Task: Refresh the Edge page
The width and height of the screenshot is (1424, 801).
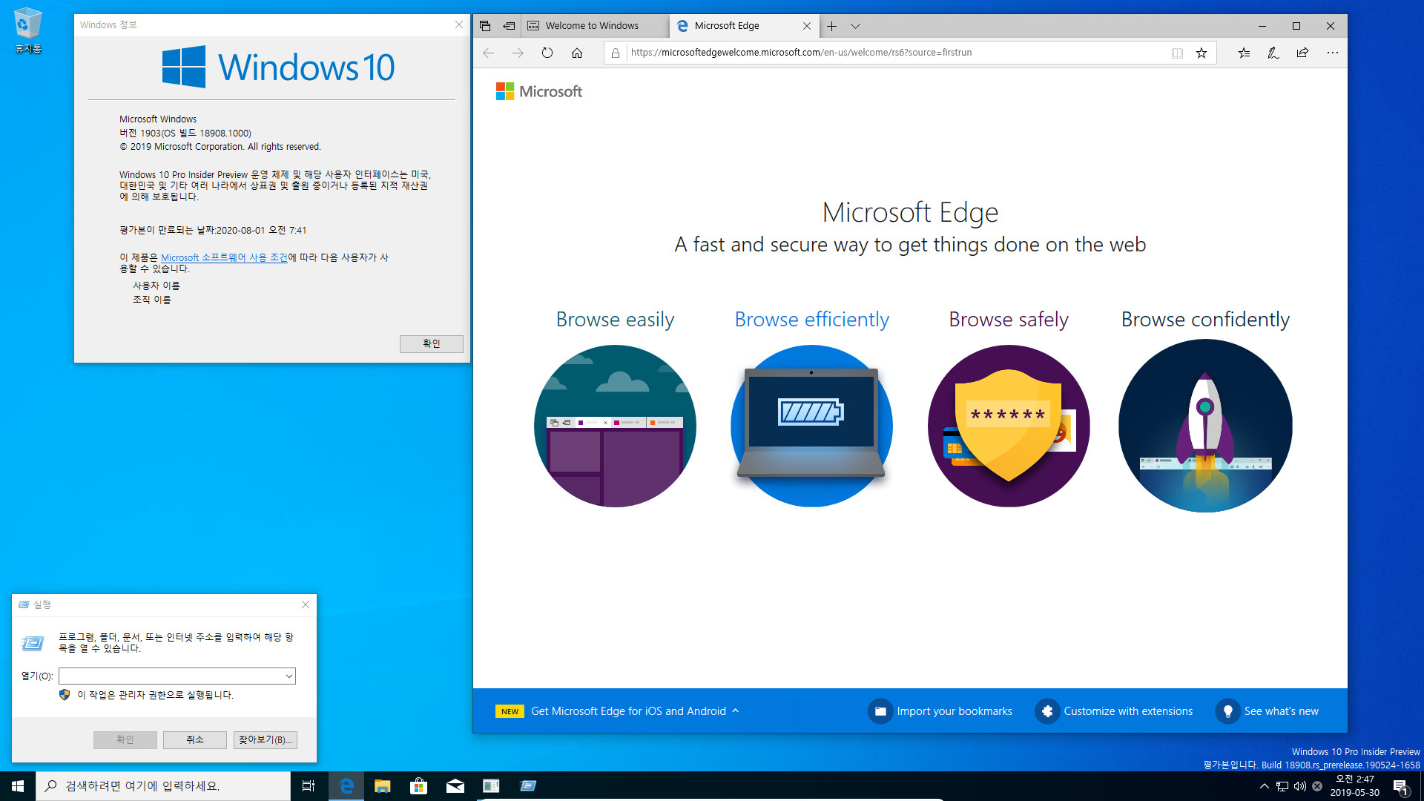Action: point(547,53)
